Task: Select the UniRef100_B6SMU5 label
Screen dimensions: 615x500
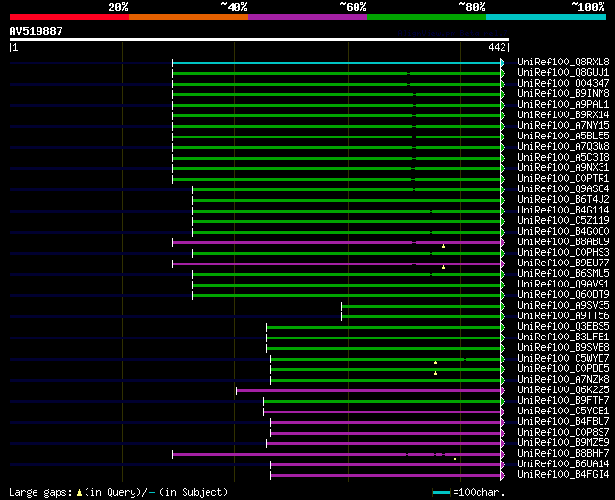Action: [x=563, y=274]
